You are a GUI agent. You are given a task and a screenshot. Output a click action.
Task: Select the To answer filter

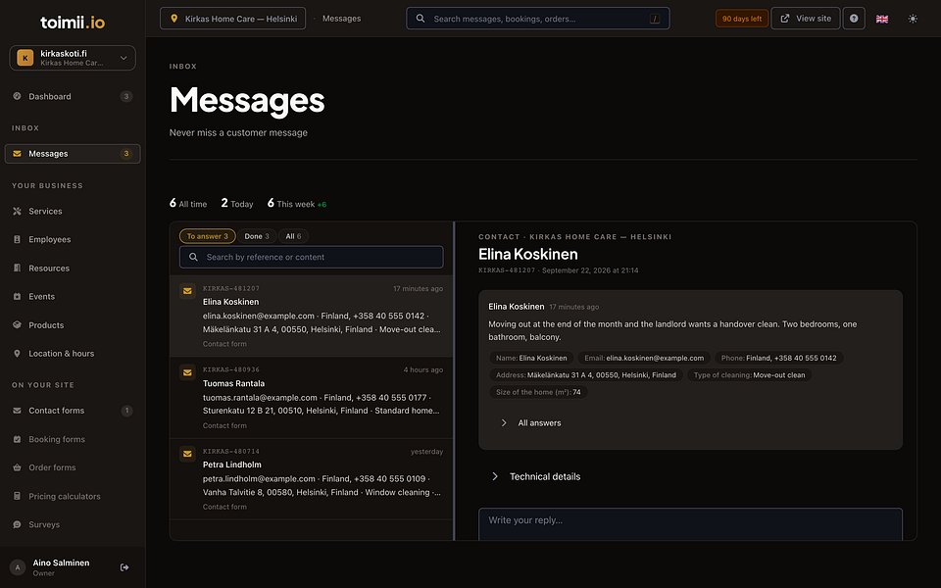pos(207,236)
